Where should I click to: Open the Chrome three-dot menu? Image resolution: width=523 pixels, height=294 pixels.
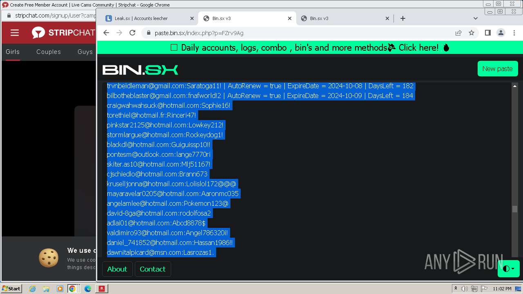pos(514,33)
